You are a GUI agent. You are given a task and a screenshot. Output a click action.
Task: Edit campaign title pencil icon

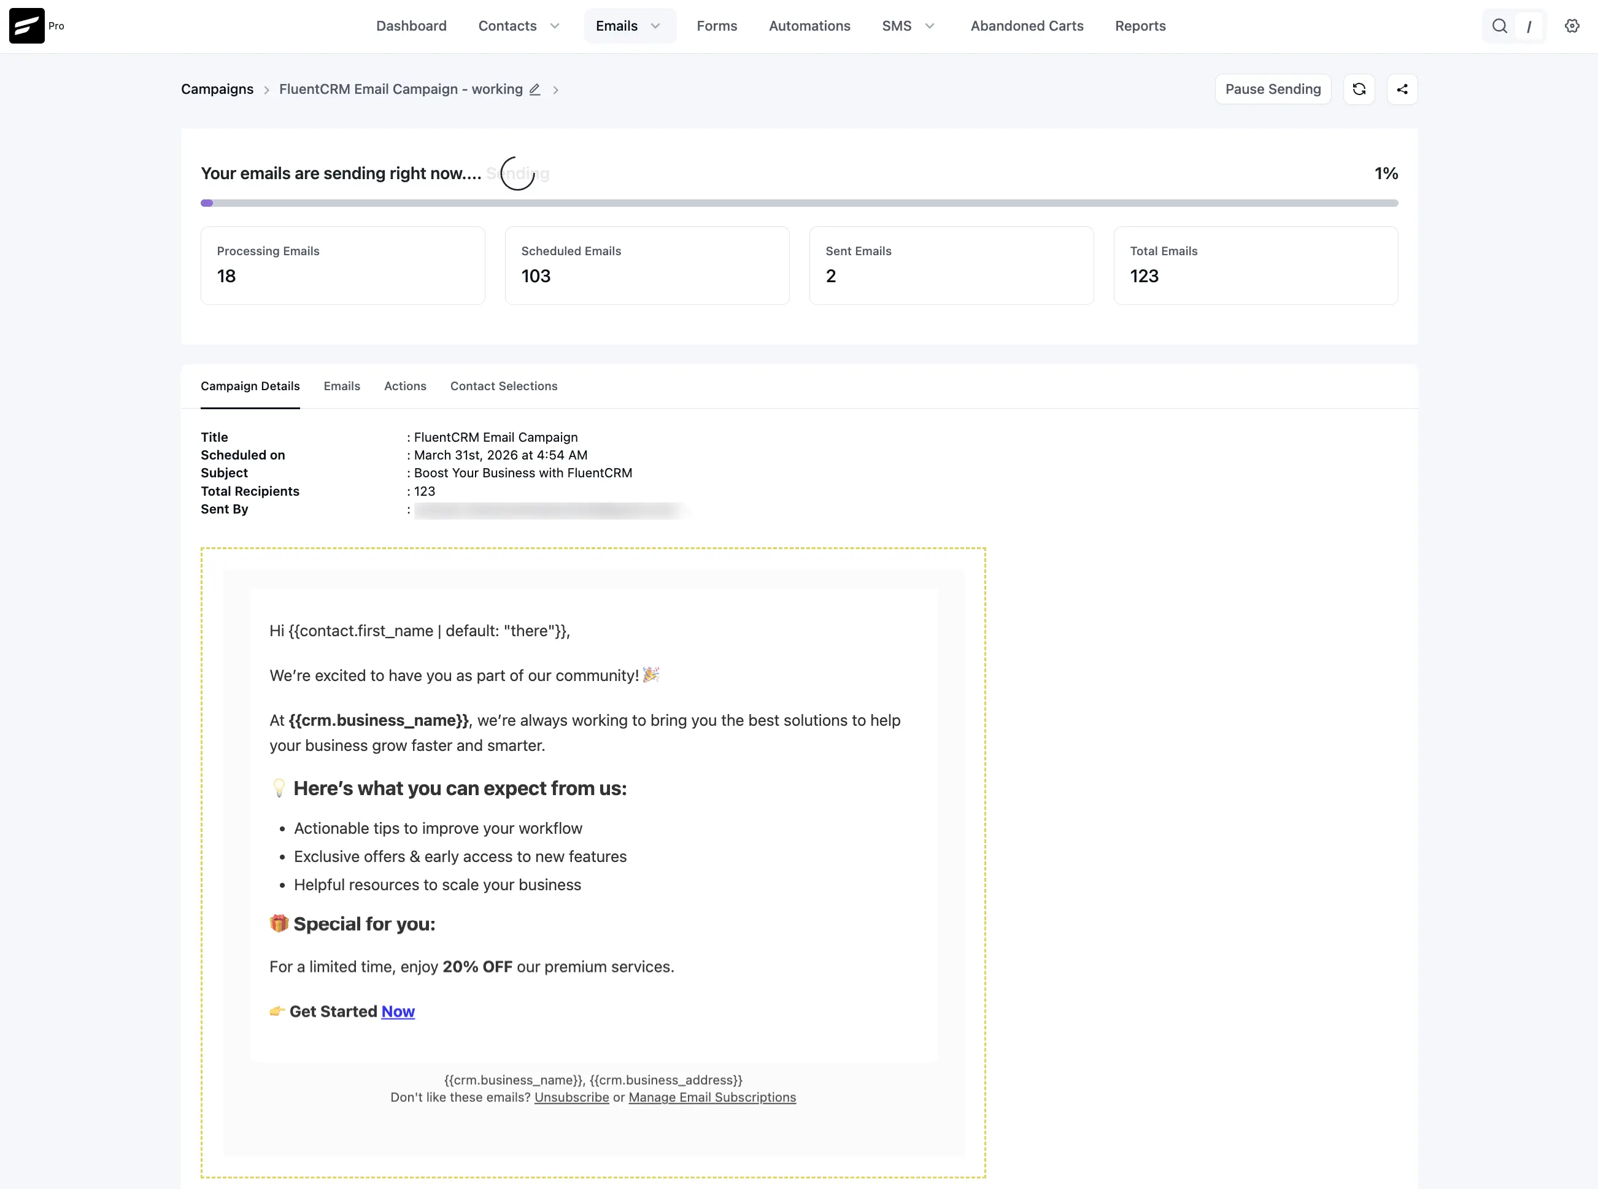[535, 89]
